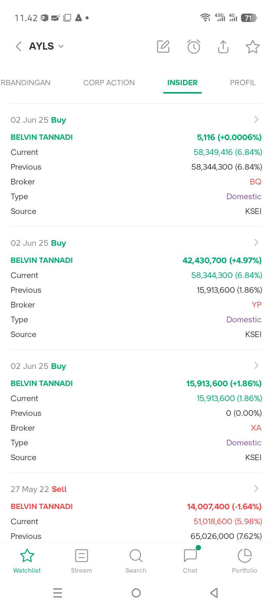Viewport: 272px width, 606px height.
Task: Expand the 5,116 share Buy transaction
Action: [x=256, y=120]
